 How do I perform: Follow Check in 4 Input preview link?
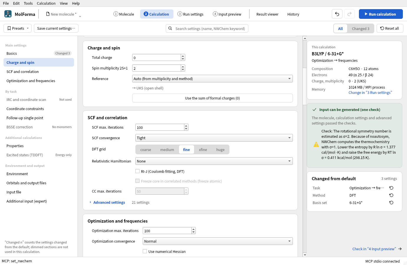[x=377, y=249]
